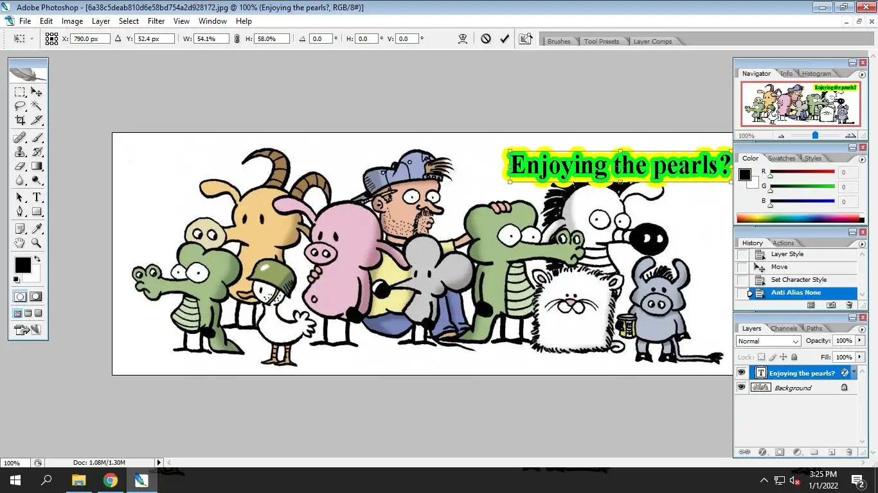The image size is (878, 493).
Task: Select the Eraser tool
Action: (x=20, y=166)
